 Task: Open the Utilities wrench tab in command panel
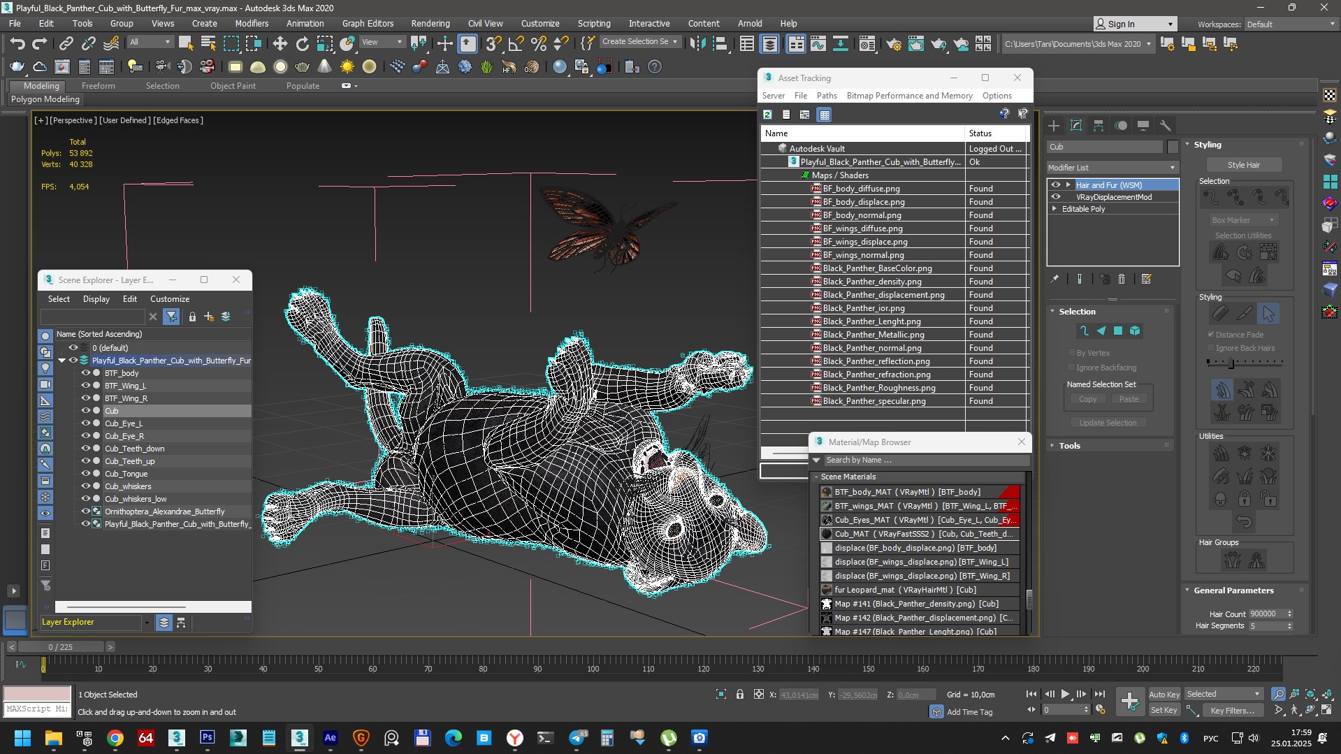click(1165, 126)
